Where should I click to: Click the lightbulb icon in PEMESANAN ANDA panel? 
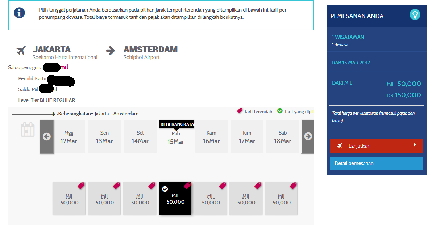[x=415, y=15]
